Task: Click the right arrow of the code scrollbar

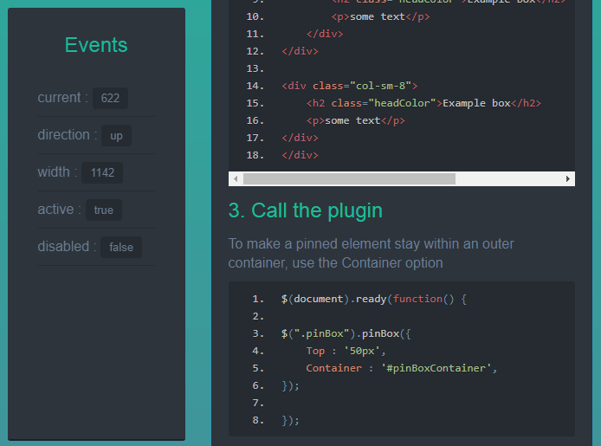Action: 568,179
